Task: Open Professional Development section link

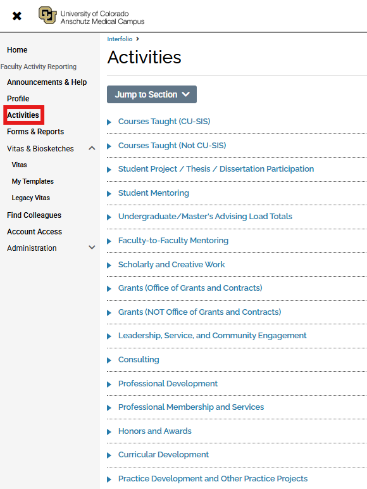Action: [x=168, y=384]
